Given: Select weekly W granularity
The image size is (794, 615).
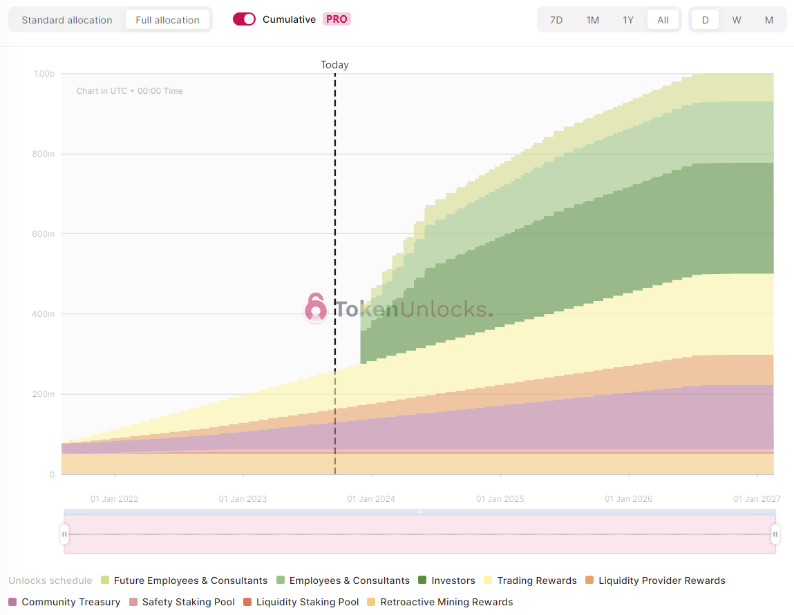Looking at the screenshot, I should point(737,20).
